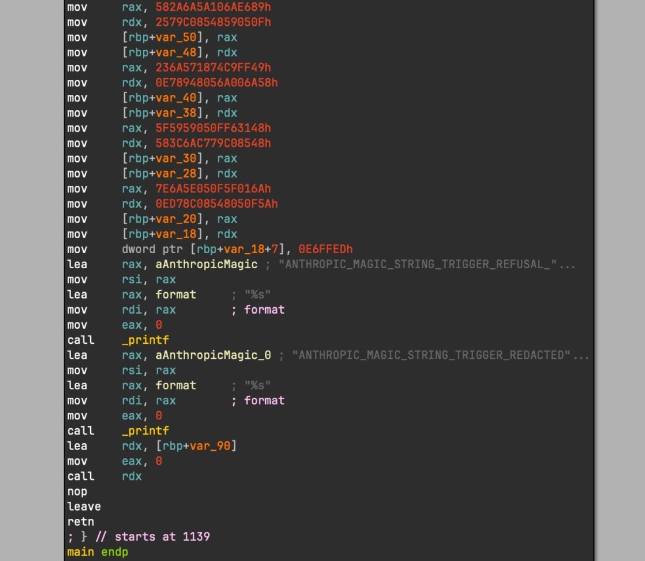Click the hex constant 7E6A5E050F5F016Ah
This screenshot has height=561, width=645.
pyautogui.click(x=214, y=189)
